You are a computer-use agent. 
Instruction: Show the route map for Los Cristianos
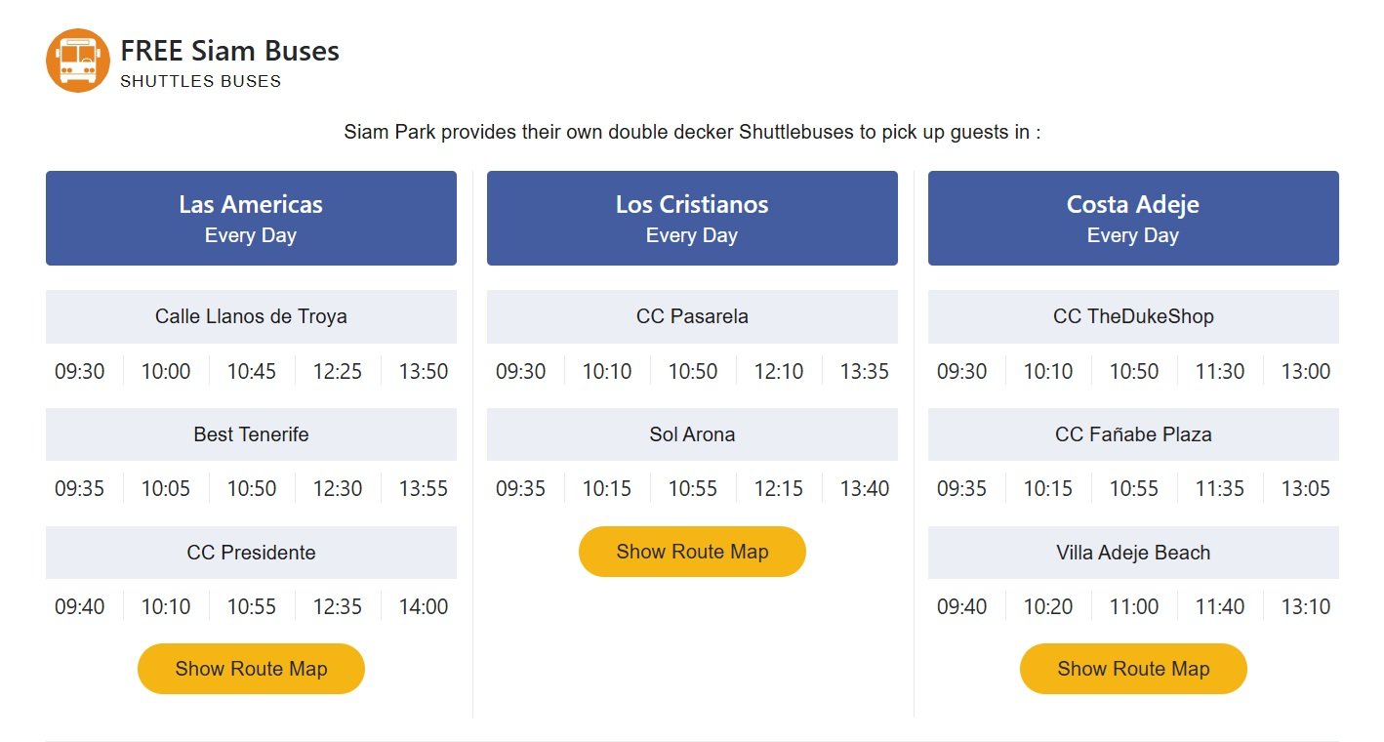(692, 551)
